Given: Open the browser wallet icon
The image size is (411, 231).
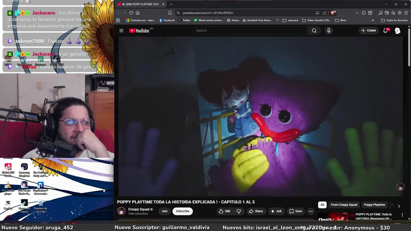Looking at the screenshot, I should (387, 13).
